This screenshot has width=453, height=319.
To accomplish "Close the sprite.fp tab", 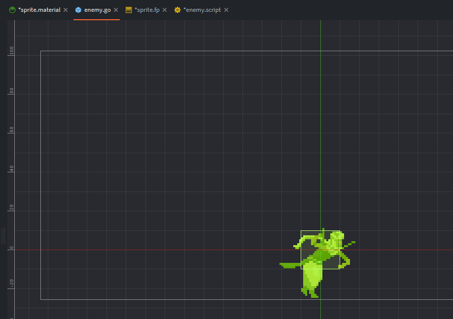I will pyautogui.click(x=165, y=10).
